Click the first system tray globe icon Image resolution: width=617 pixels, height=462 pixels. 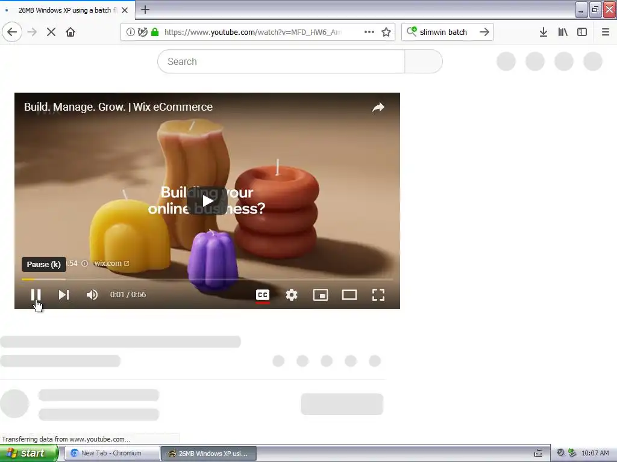coord(561,453)
